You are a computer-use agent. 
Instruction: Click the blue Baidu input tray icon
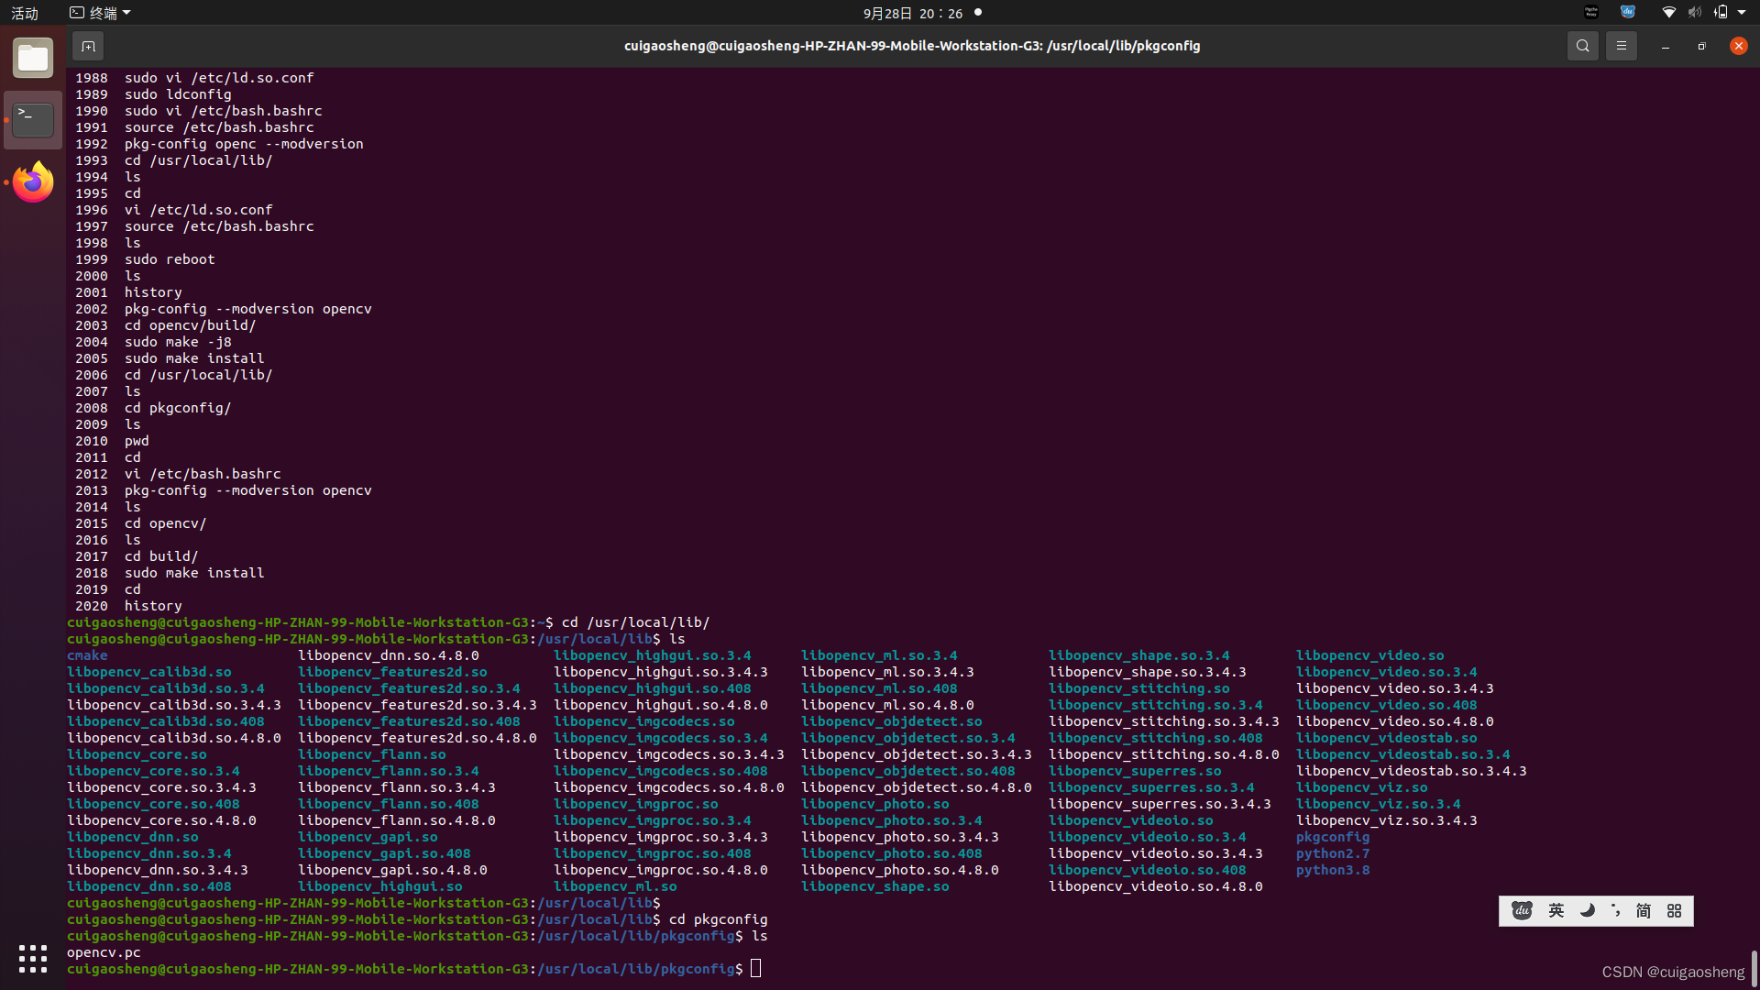1628,12
